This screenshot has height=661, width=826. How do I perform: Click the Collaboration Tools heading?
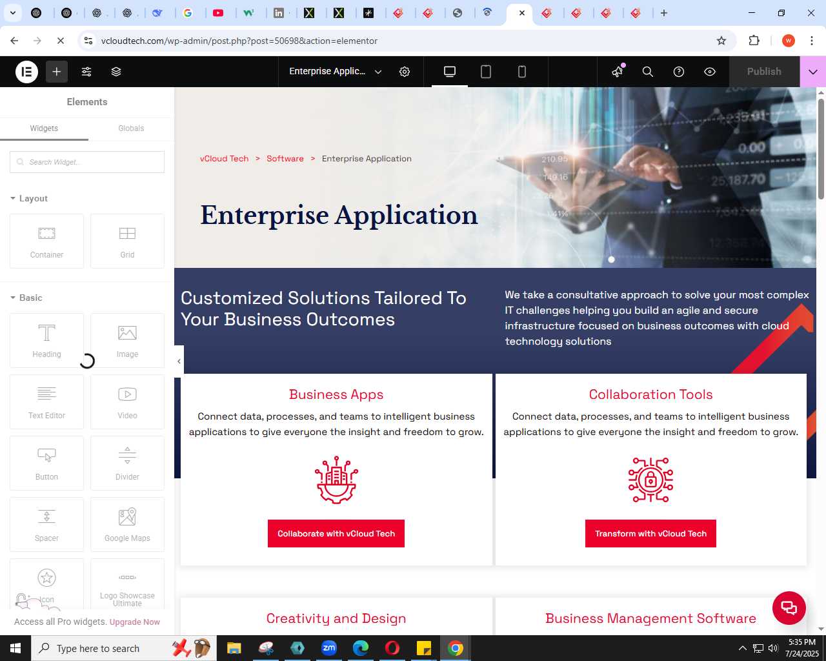click(x=650, y=394)
